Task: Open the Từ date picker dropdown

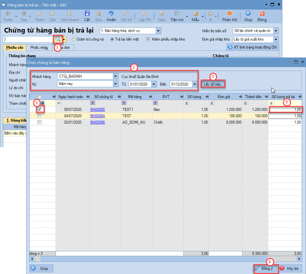Action: click(x=154, y=84)
